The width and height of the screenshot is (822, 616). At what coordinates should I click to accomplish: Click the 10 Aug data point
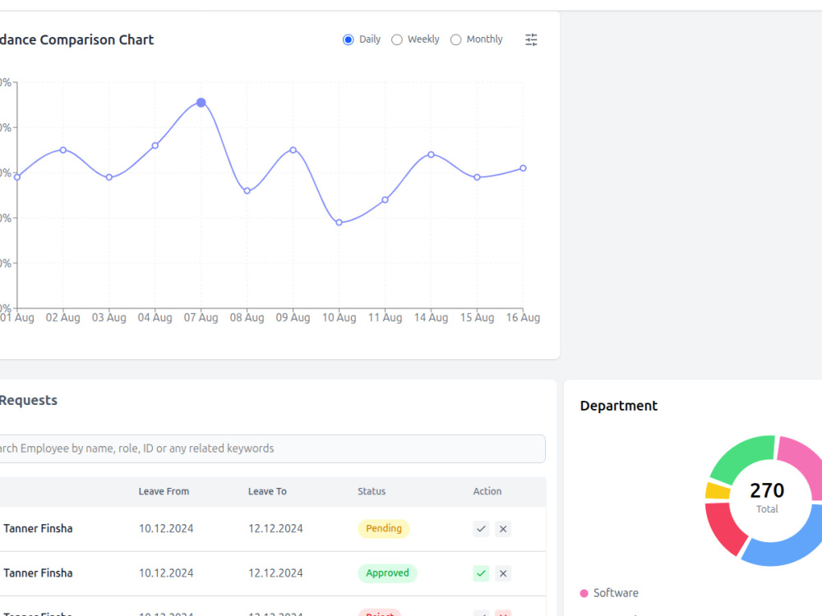point(339,223)
